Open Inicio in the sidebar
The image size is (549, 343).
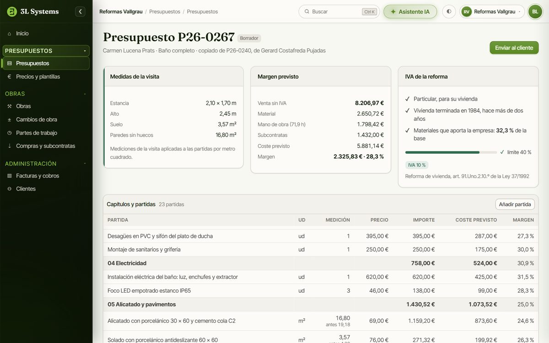coord(46,33)
